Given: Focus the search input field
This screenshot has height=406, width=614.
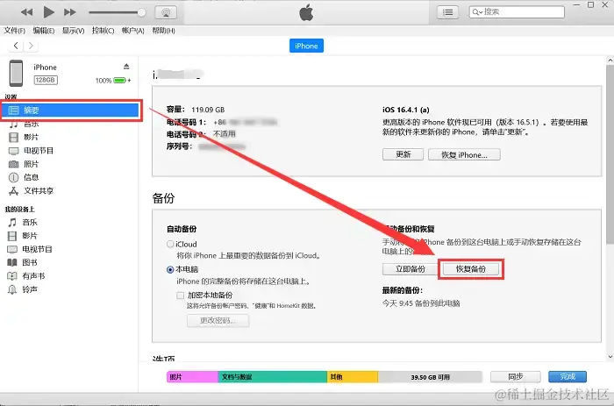Looking at the screenshot, I should [x=517, y=12].
